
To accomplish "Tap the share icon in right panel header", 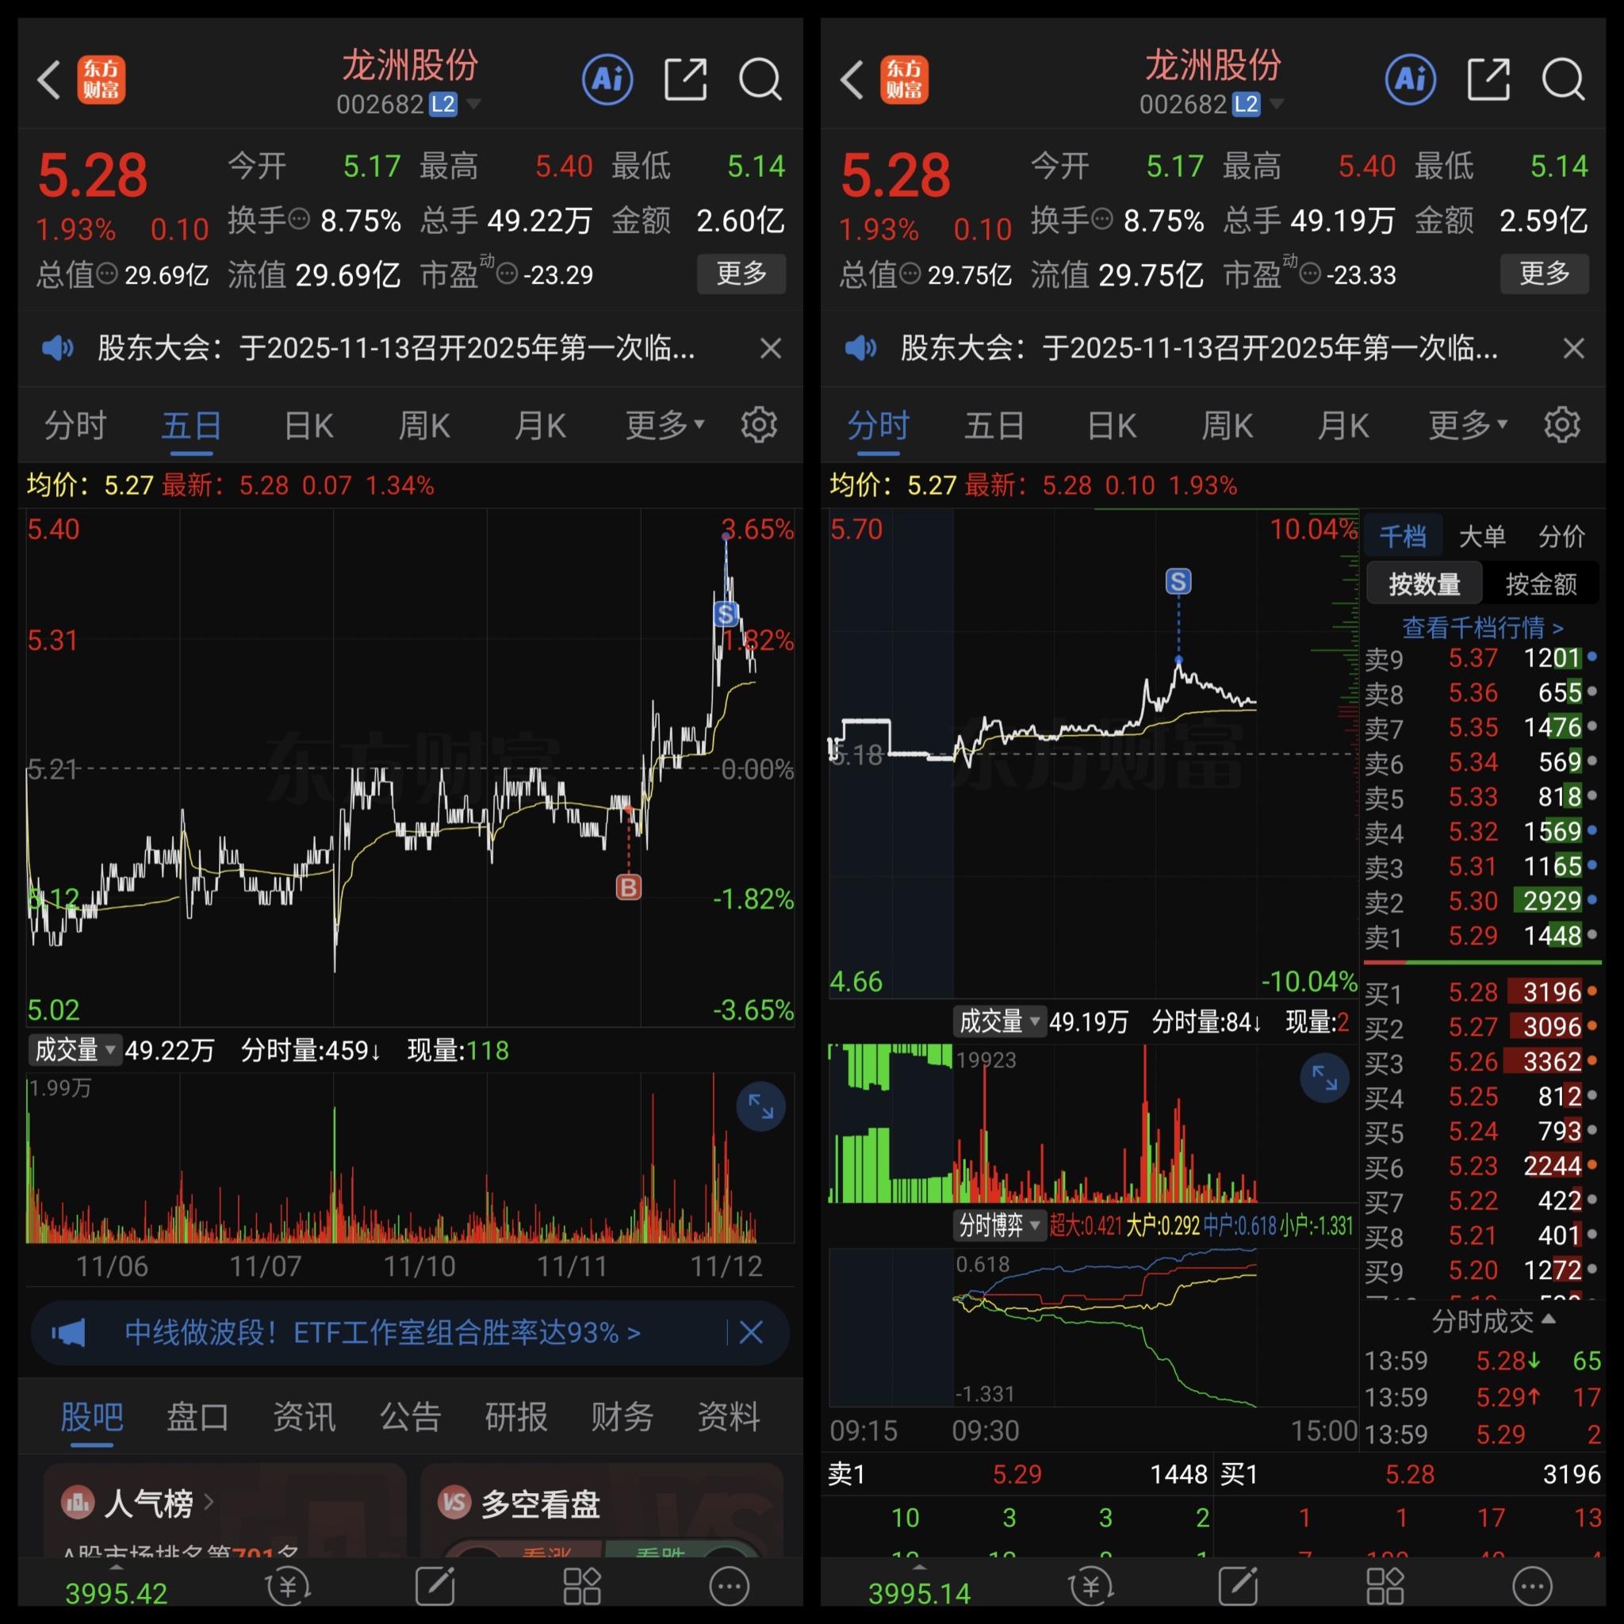I will (x=1488, y=80).
